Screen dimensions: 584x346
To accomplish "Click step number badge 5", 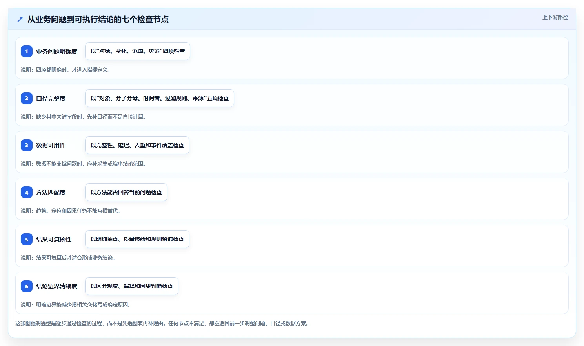I will (x=27, y=239).
